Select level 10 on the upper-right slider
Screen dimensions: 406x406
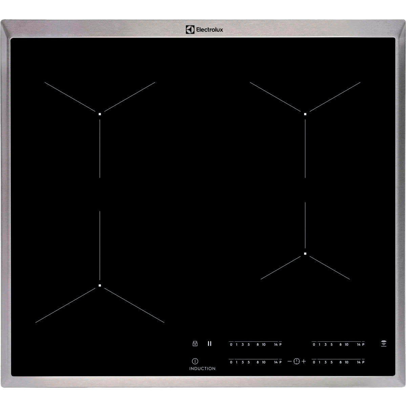tap(346, 344)
